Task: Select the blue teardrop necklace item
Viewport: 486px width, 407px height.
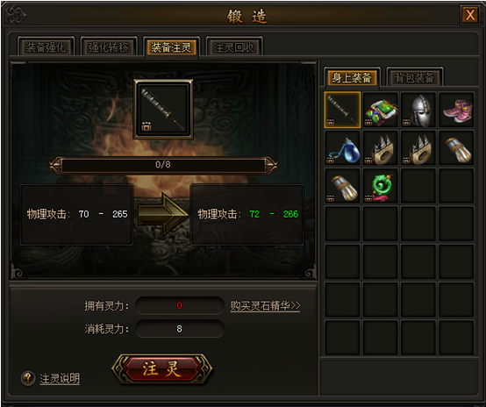Action: (342, 148)
